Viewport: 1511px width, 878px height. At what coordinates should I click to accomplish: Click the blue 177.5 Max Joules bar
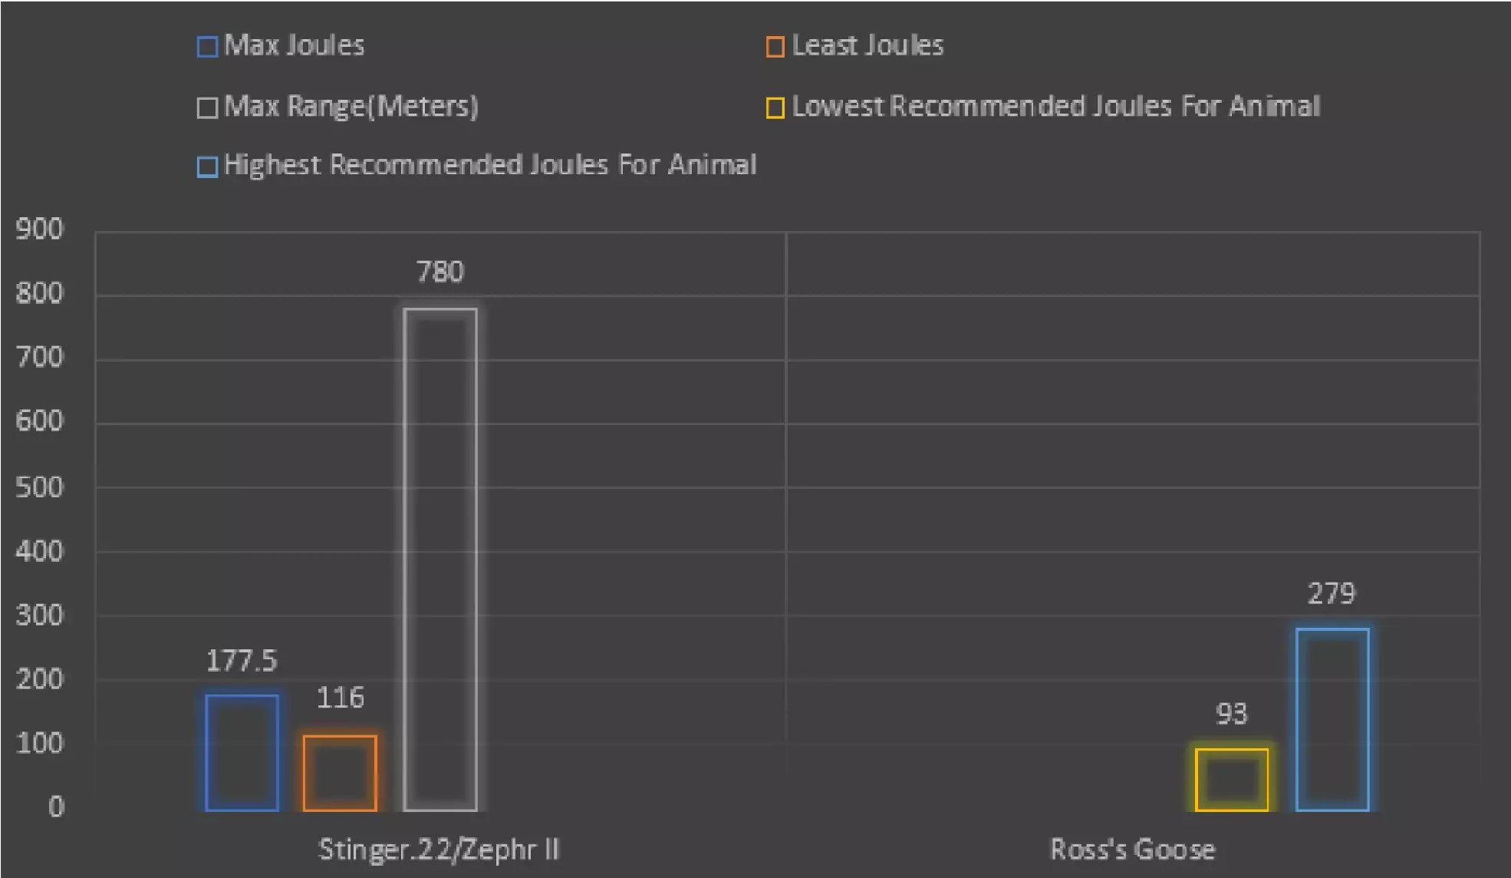[x=242, y=752]
